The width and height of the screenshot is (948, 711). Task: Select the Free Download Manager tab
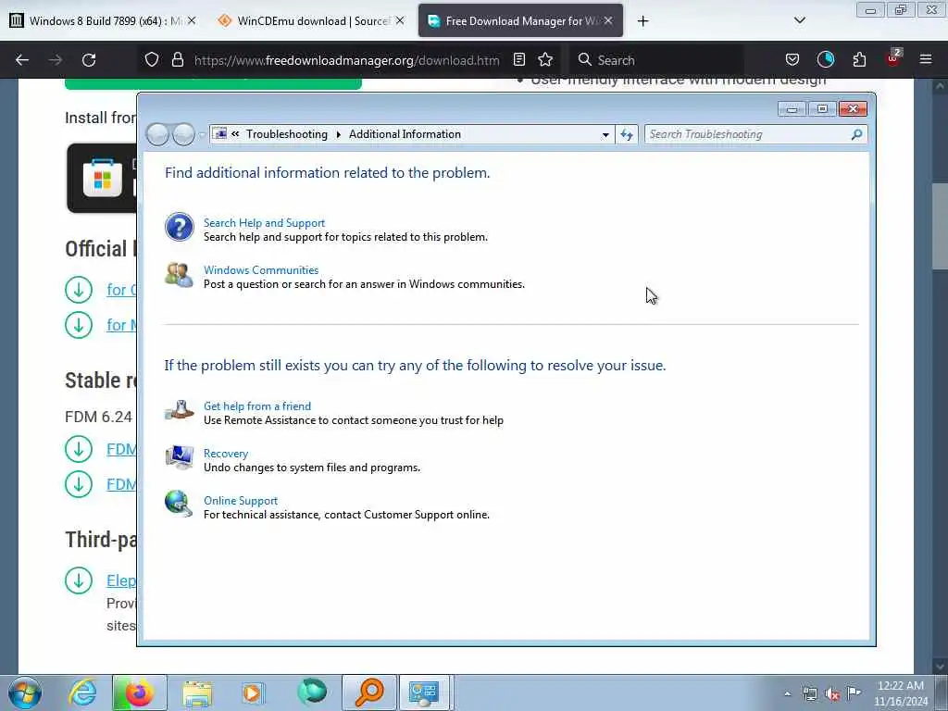520,20
